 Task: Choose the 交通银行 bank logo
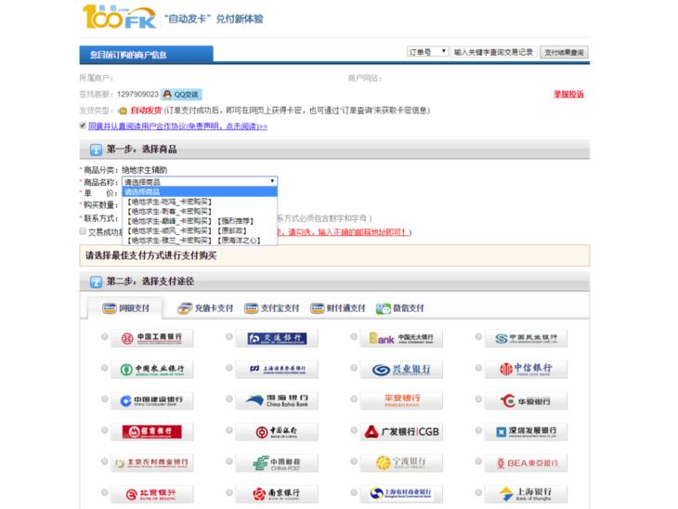[x=277, y=338]
